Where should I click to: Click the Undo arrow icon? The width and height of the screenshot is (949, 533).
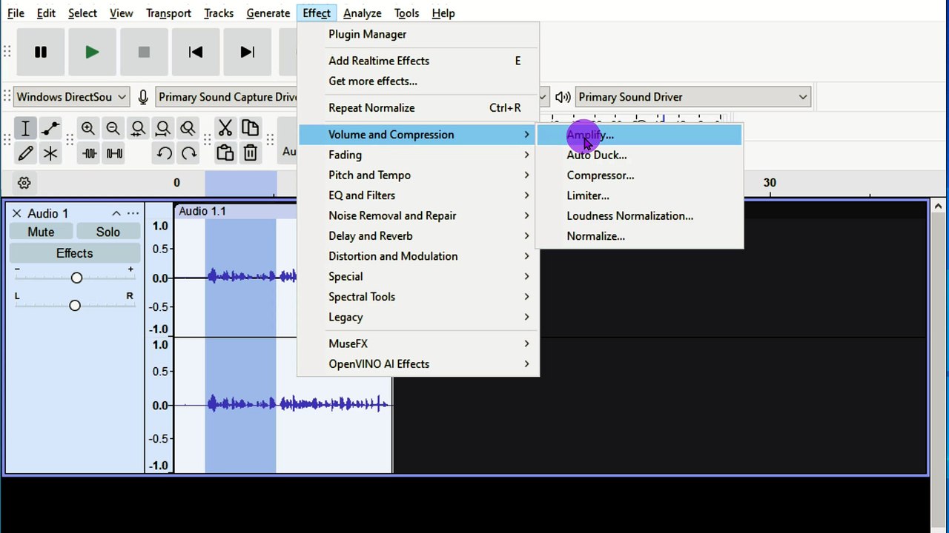coord(164,153)
